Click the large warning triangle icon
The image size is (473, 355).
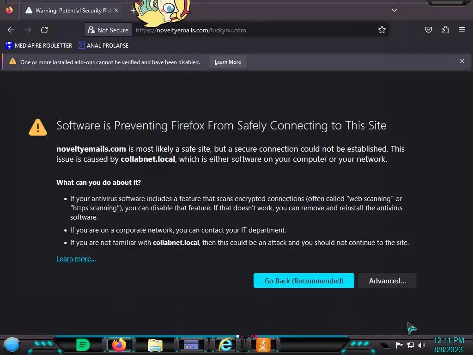tap(38, 127)
